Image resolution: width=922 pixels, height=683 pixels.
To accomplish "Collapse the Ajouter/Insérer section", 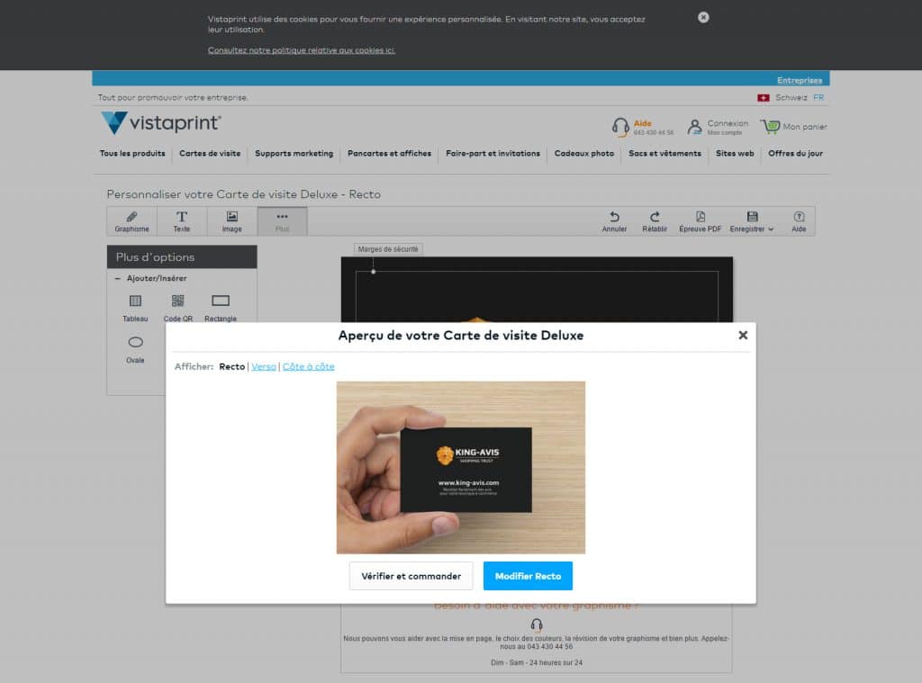I will coord(118,279).
